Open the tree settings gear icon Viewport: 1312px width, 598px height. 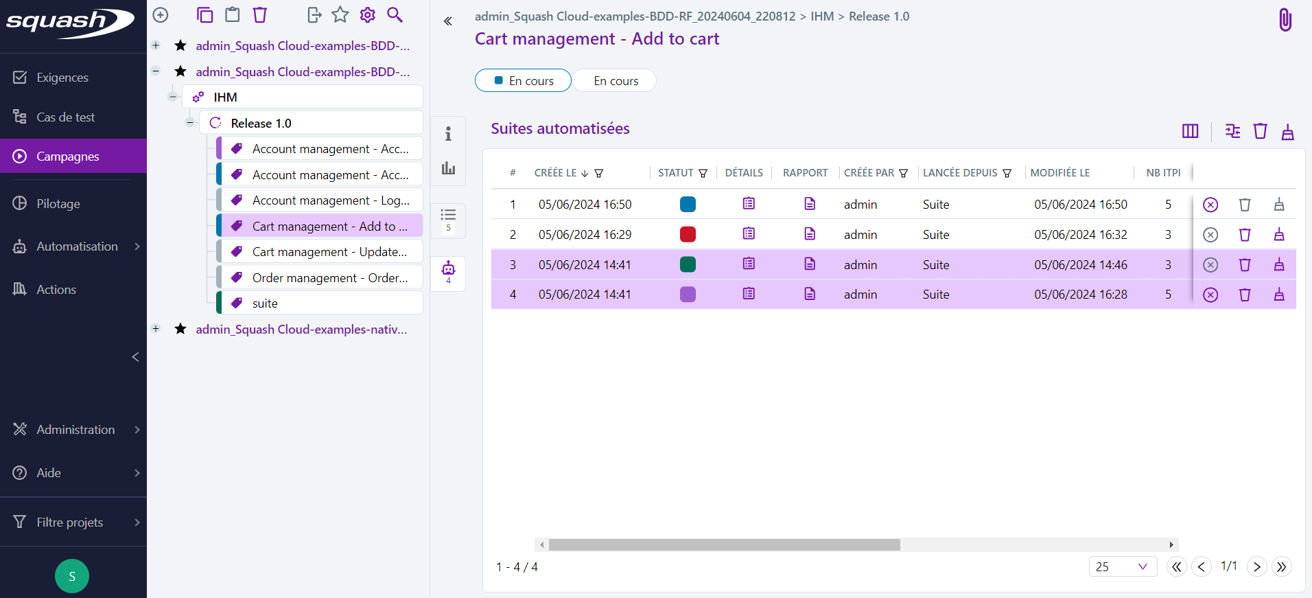click(368, 15)
